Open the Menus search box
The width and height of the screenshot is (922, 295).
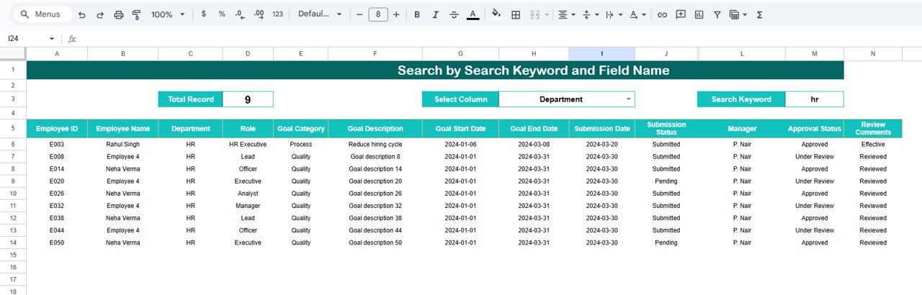pyautogui.click(x=43, y=14)
